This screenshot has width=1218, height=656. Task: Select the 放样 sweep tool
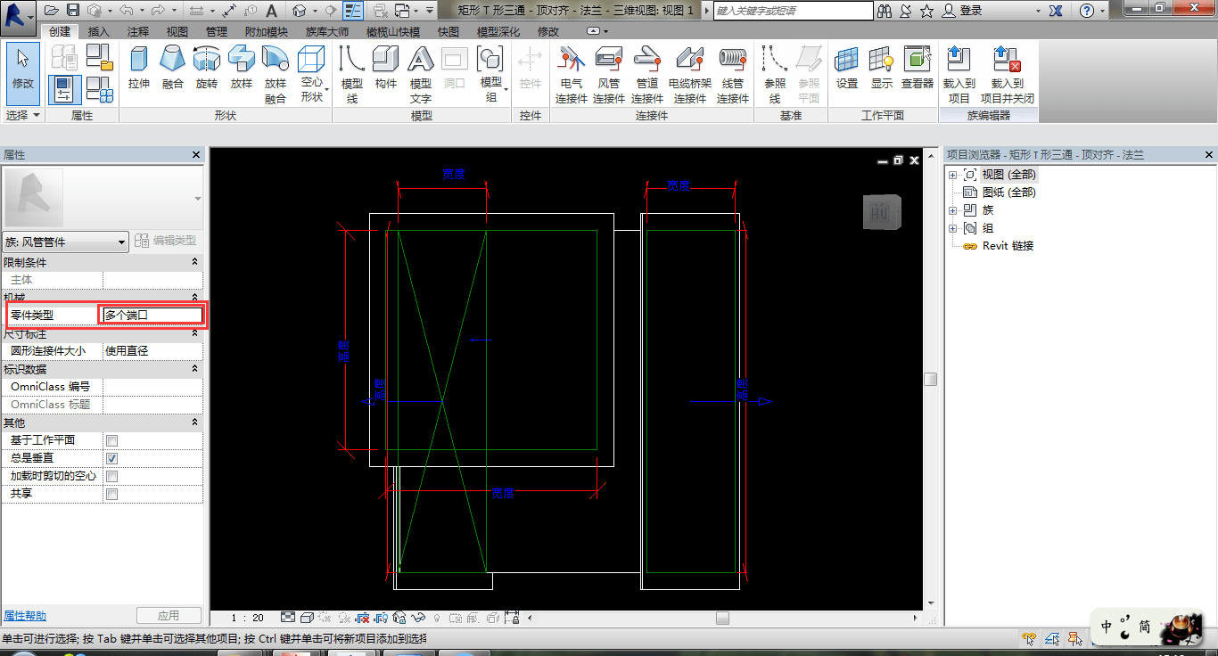(x=242, y=68)
